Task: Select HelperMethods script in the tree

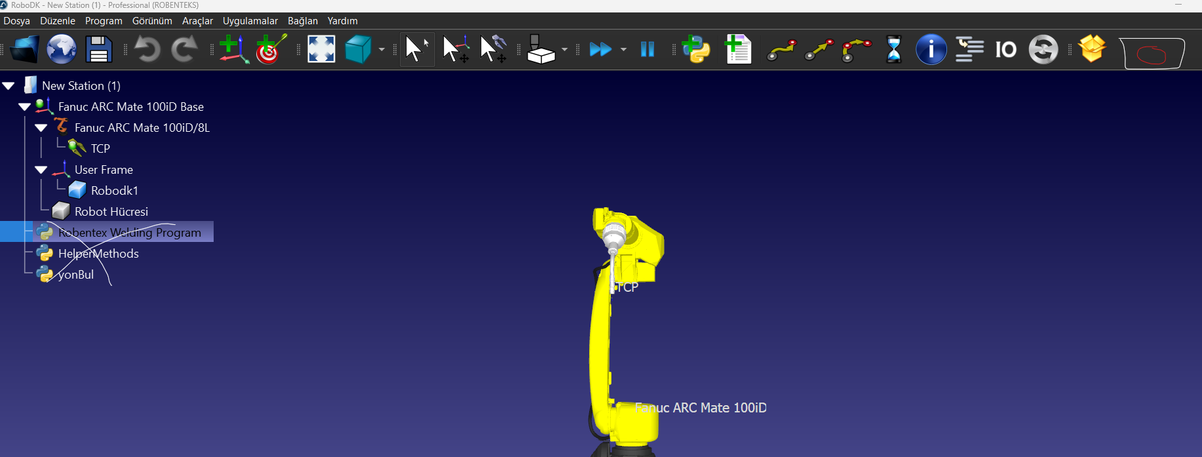Action: pyautogui.click(x=98, y=254)
